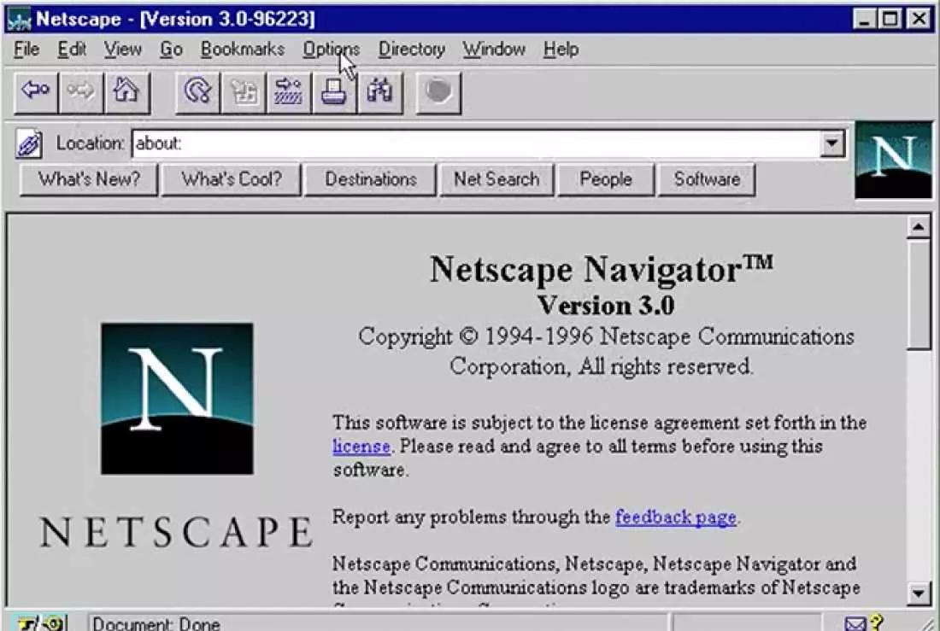This screenshot has width=940, height=631.
Task: Click the Stop loading toolbar icon
Action: (438, 91)
